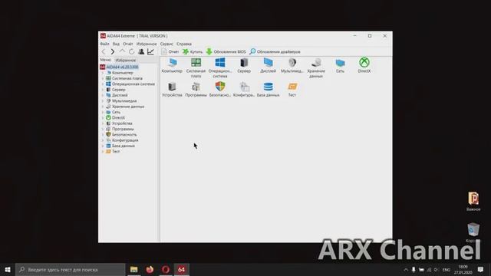Expand the Программы tree node arrow
The height and width of the screenshot is (276, 491).
(x=103, y=129)
